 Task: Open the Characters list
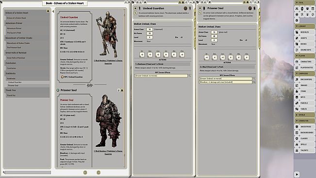click(x=304, y=62)
